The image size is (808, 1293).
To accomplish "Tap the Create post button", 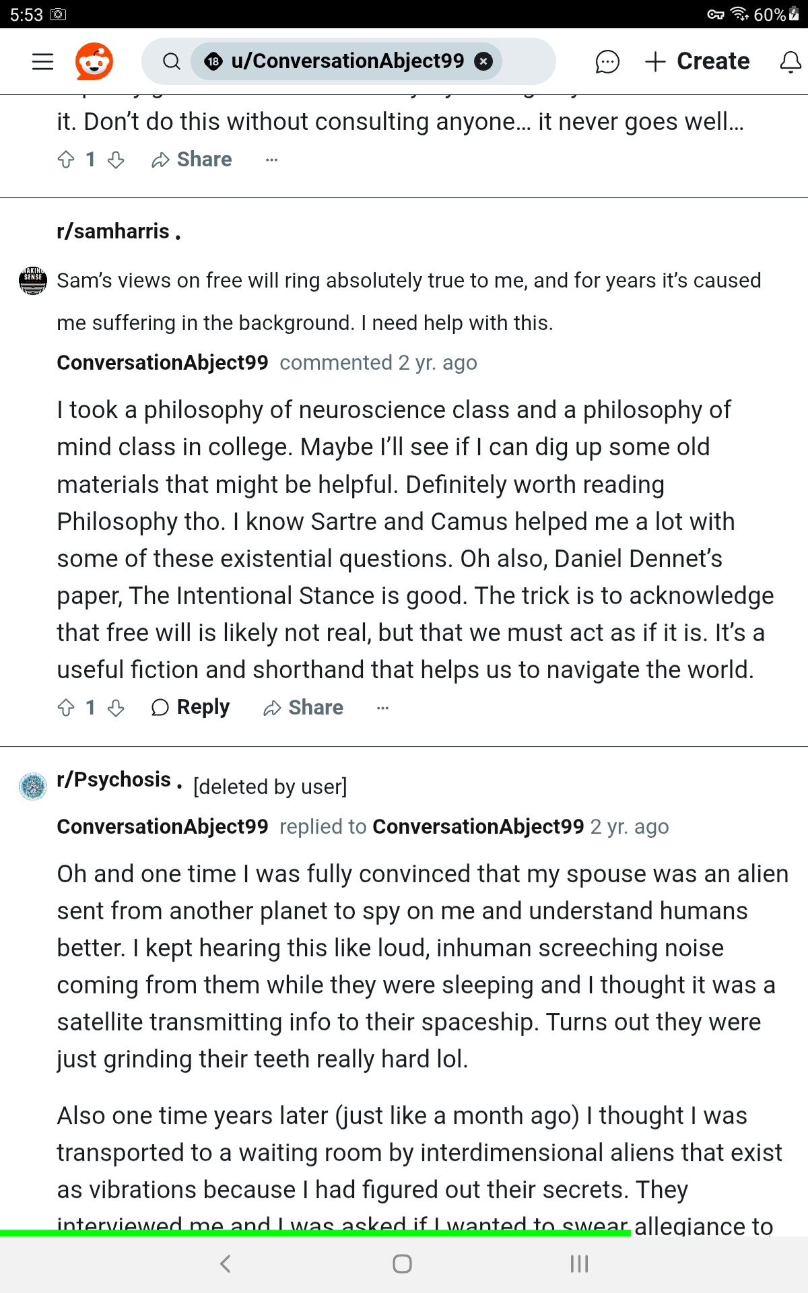I will point(698,62).
